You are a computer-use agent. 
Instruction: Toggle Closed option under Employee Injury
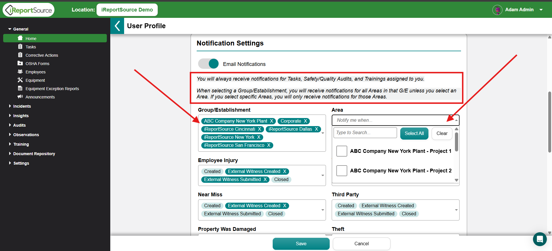click(x=281, y=180)
